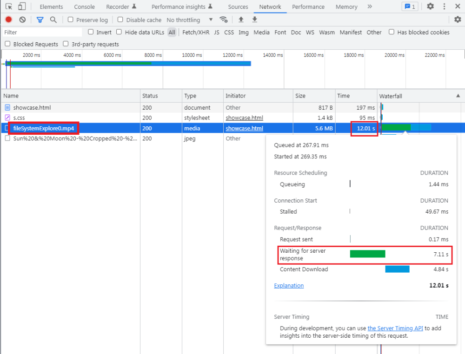Open the network search magnifier

tap(53, 20)
